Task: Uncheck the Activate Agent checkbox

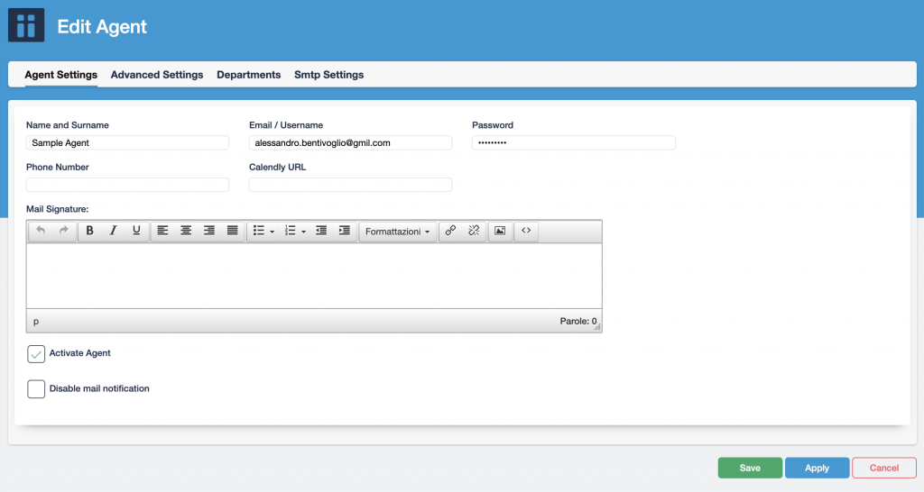Action: click(36, 354)
